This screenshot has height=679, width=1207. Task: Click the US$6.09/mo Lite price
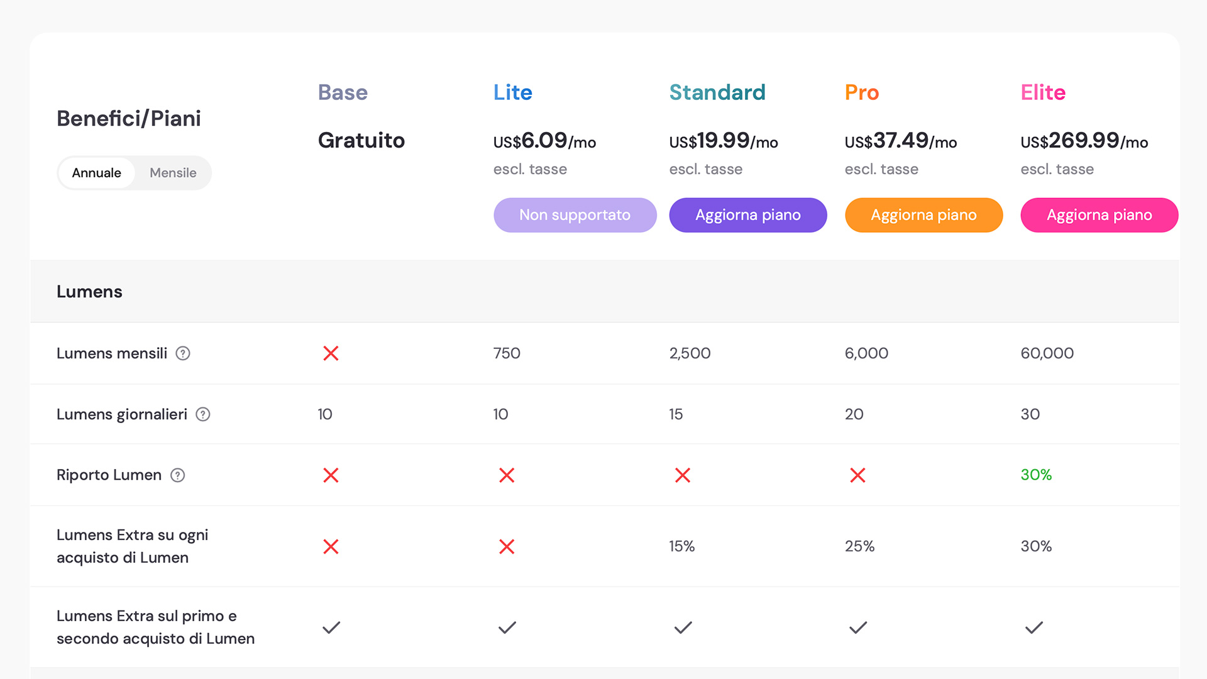pyautogui.click(x=544, y=141)
